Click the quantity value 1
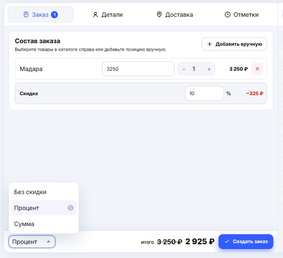 [194, 69]
